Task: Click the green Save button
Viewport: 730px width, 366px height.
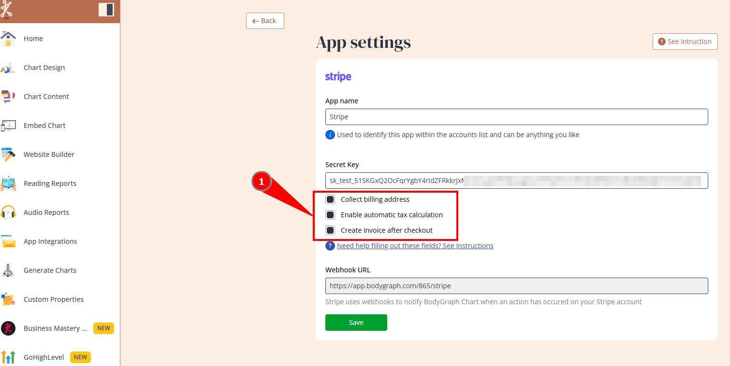Action: pos(356,323)
